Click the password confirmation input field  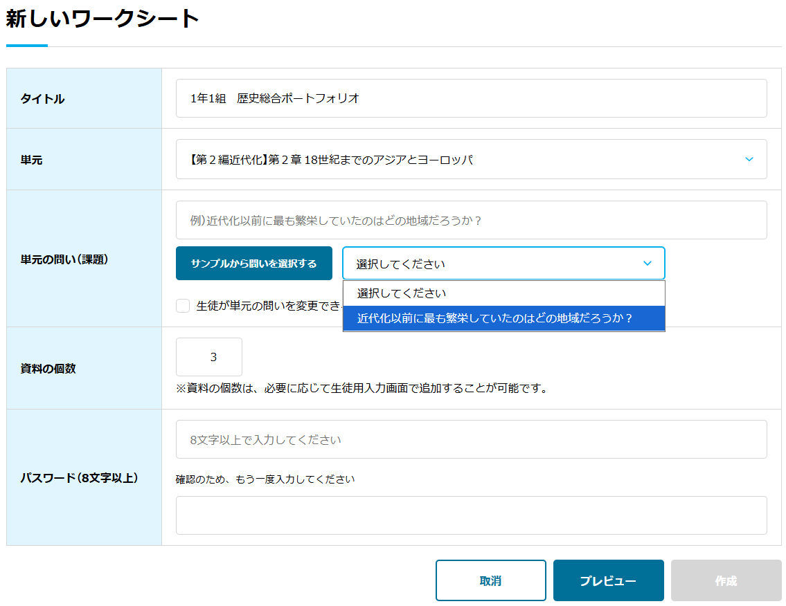click(471, 515)
